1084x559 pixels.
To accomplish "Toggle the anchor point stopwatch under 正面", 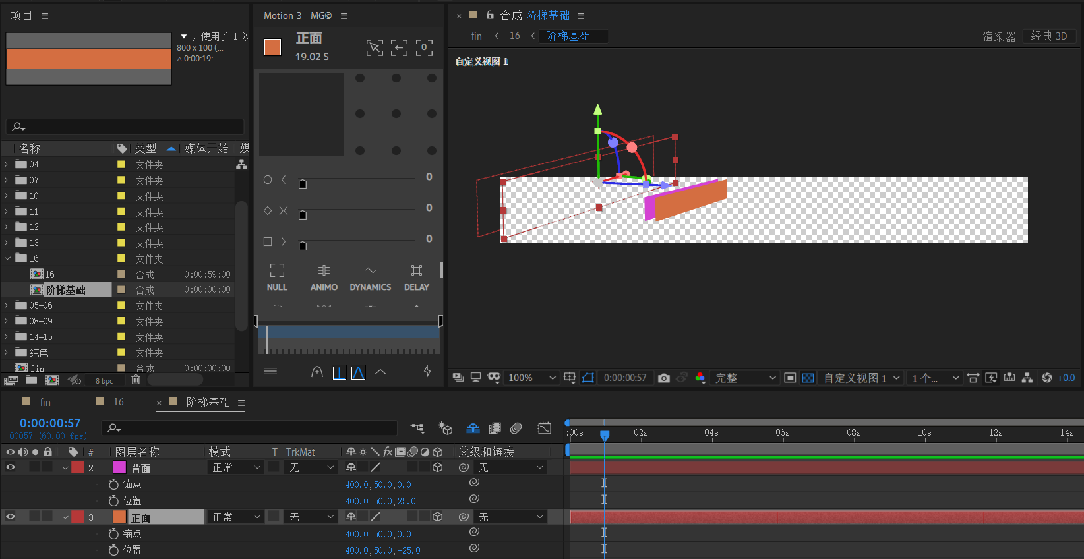I will pyautogui.click(x=113, y=533).
